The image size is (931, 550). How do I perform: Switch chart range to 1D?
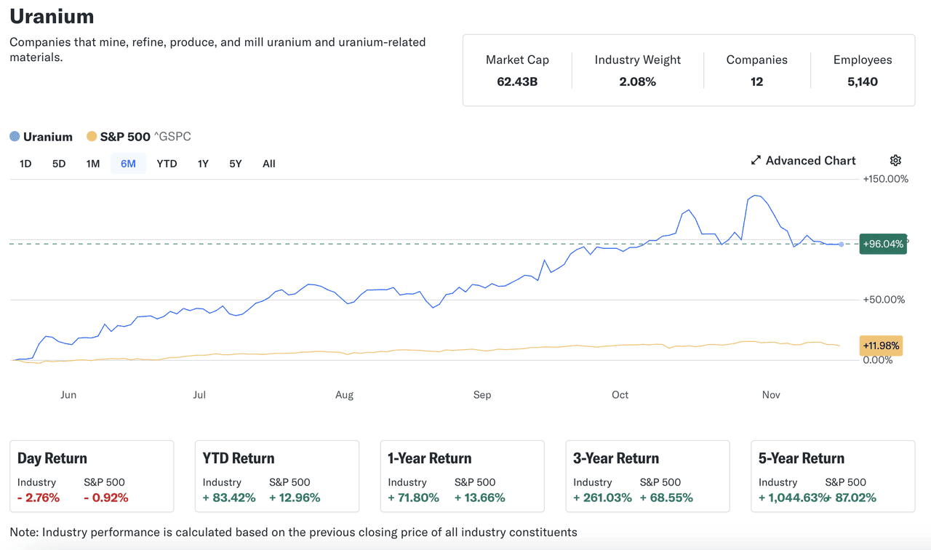tap(25, 164)
